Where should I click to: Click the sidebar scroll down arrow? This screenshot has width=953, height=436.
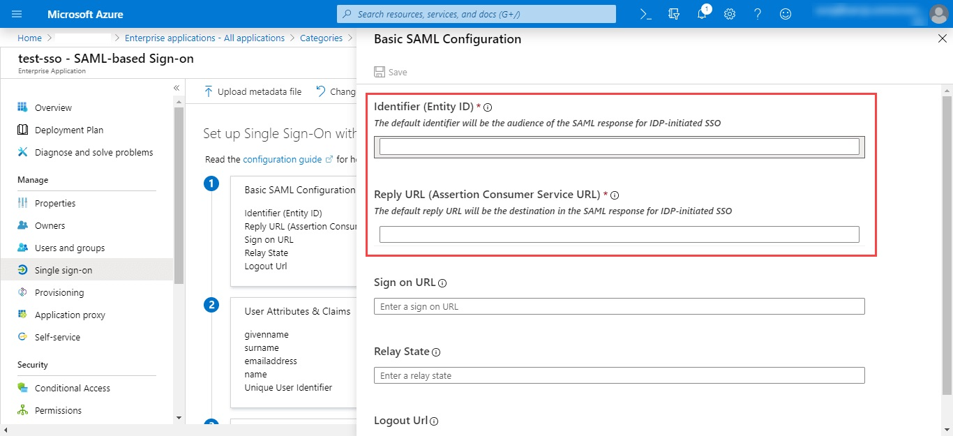[x=179, y=418]
